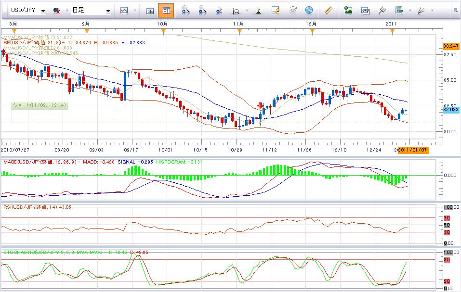Click the chain link with red X icon
461x292 pixels.
(56, 11)
